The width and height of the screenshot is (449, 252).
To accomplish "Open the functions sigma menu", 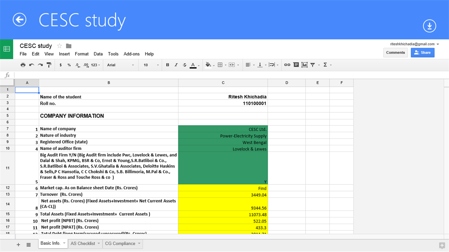I will coord(325,65).
